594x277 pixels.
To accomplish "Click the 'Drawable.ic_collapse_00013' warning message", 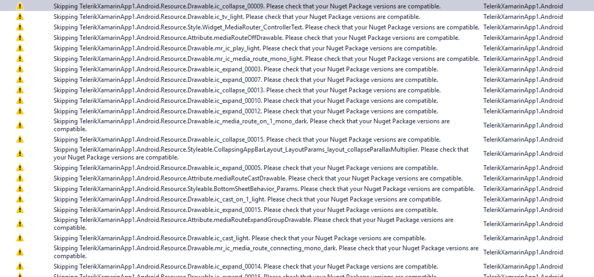I will click(x=247, y=90).
